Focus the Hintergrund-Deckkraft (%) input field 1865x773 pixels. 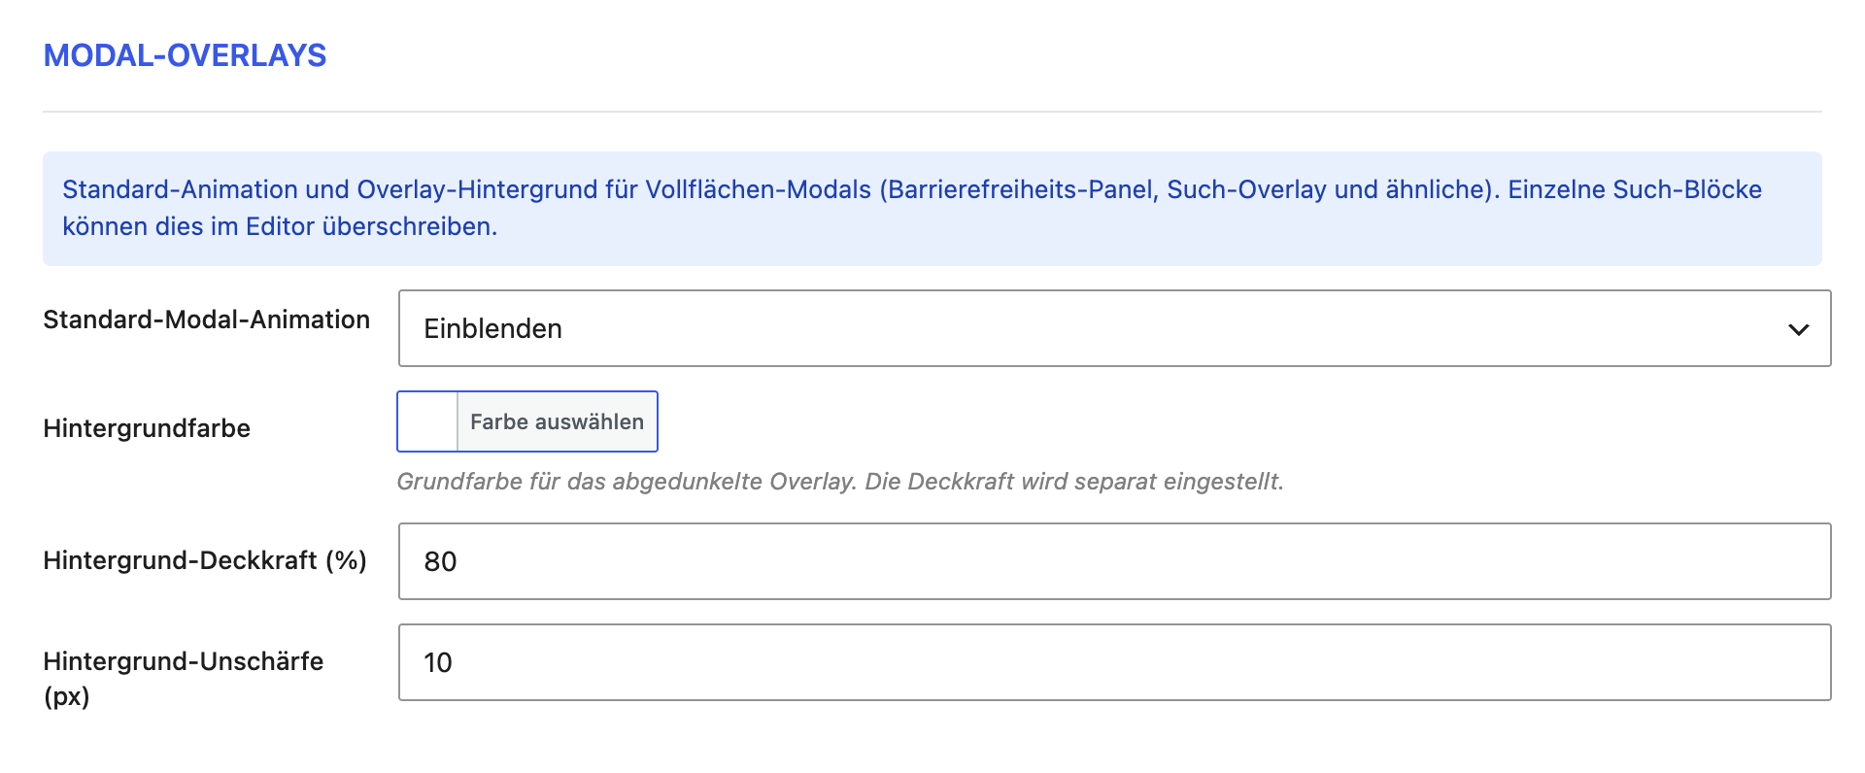click(x=1114, y=561)
